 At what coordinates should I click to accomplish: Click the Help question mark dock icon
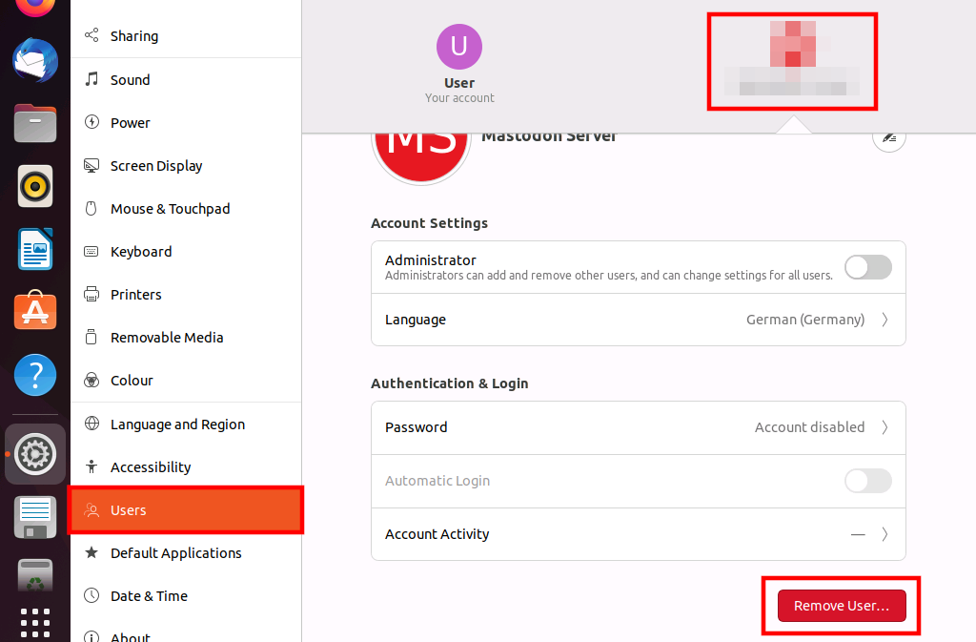pos(35,375)
